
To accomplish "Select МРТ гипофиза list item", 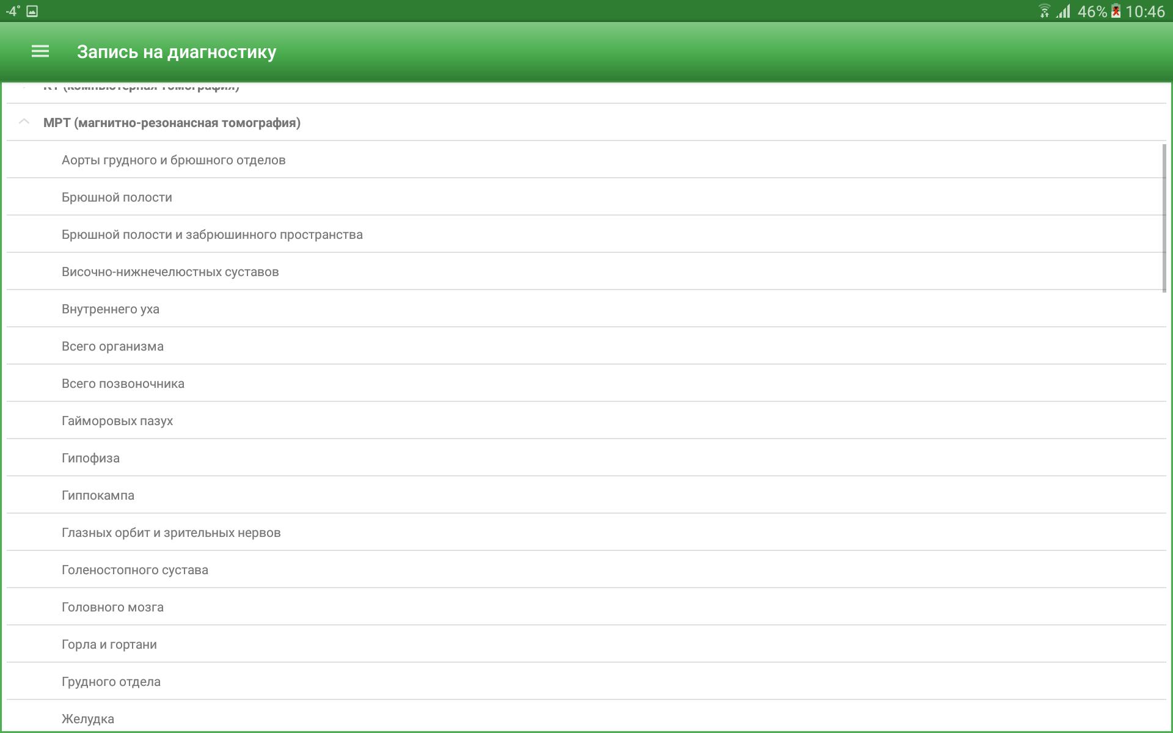I will (x=586, y=458).
